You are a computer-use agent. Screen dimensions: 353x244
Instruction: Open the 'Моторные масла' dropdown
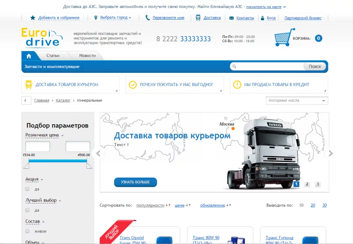point(297,100)
